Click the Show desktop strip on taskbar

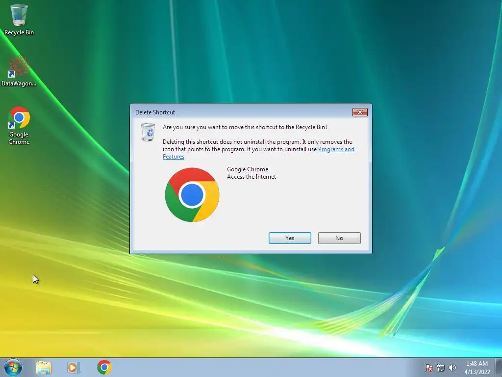[x=499, y=367]
